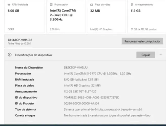This screenshot has height=126, width=166.
Task: Click To be filled by O.E.M. text
Action: [x=19, y=44]
